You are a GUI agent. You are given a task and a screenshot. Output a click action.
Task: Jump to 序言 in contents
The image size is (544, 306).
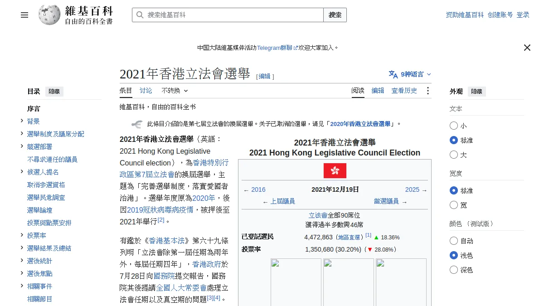pyautogui.click(x=34, y=109)
